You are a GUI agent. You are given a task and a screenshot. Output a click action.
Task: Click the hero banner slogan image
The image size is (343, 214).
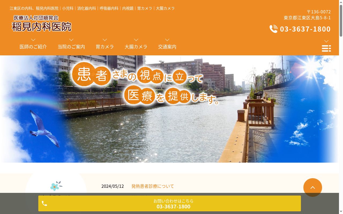(x=146, y=83)
